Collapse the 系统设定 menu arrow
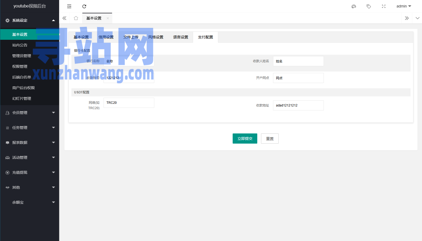 click(x=53, y=20)
